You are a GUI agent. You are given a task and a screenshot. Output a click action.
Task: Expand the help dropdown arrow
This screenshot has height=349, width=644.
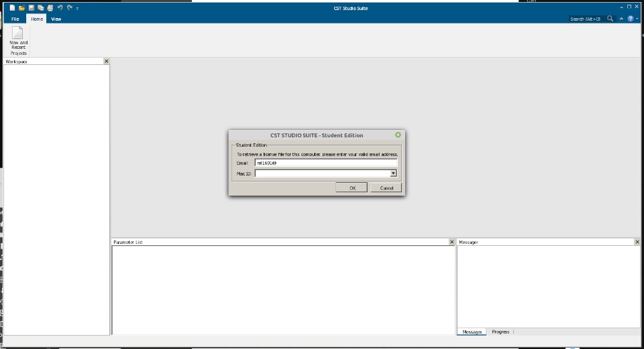click(x=637, y=19)
